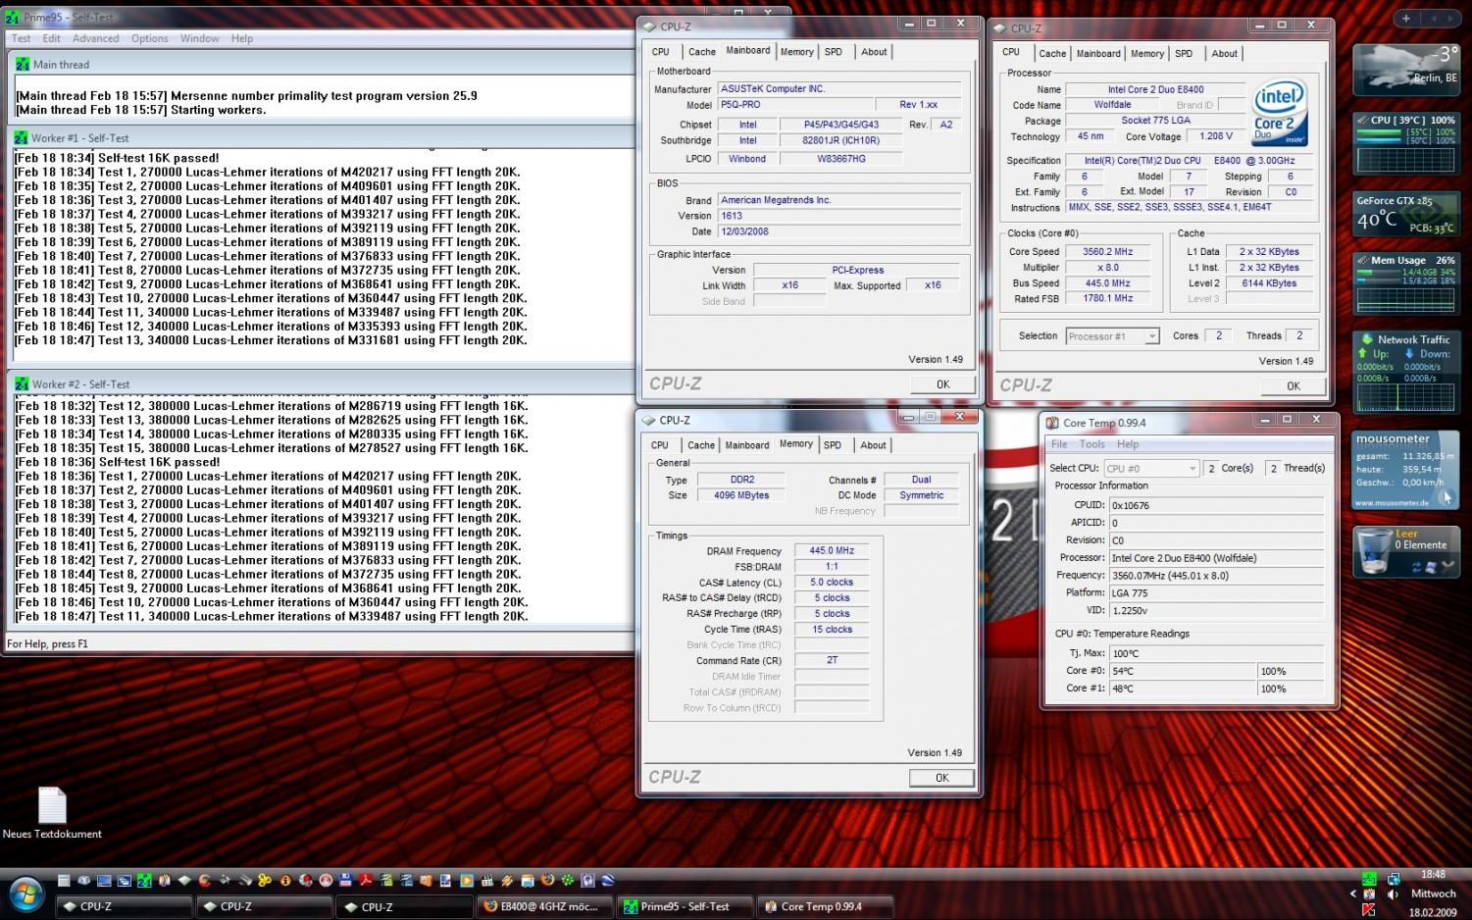Open the File menu in Core Temp
1472x920 pixels.
[1059, 444]
